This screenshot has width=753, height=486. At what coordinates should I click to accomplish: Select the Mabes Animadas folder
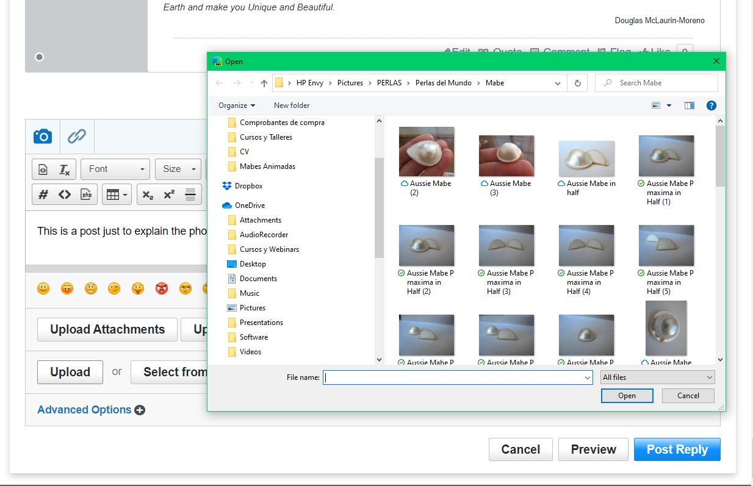(267, 166)
